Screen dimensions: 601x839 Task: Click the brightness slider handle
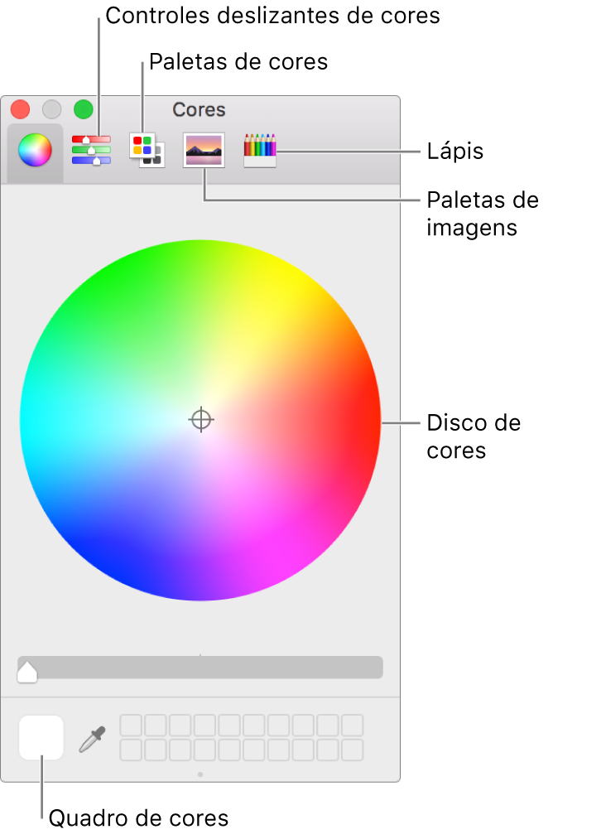[x=27, y=672]
